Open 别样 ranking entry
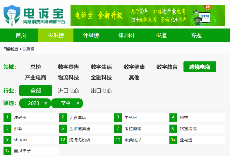Screen dimensions: 230x156 [x=184, y=118]
